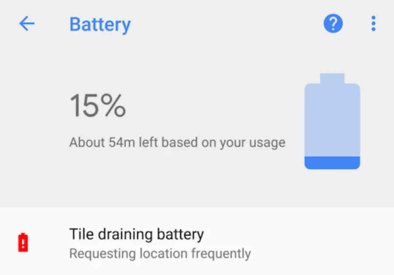Select the Battery page title
This screenshot has width=394, height=275.
[x=100, y=25]
